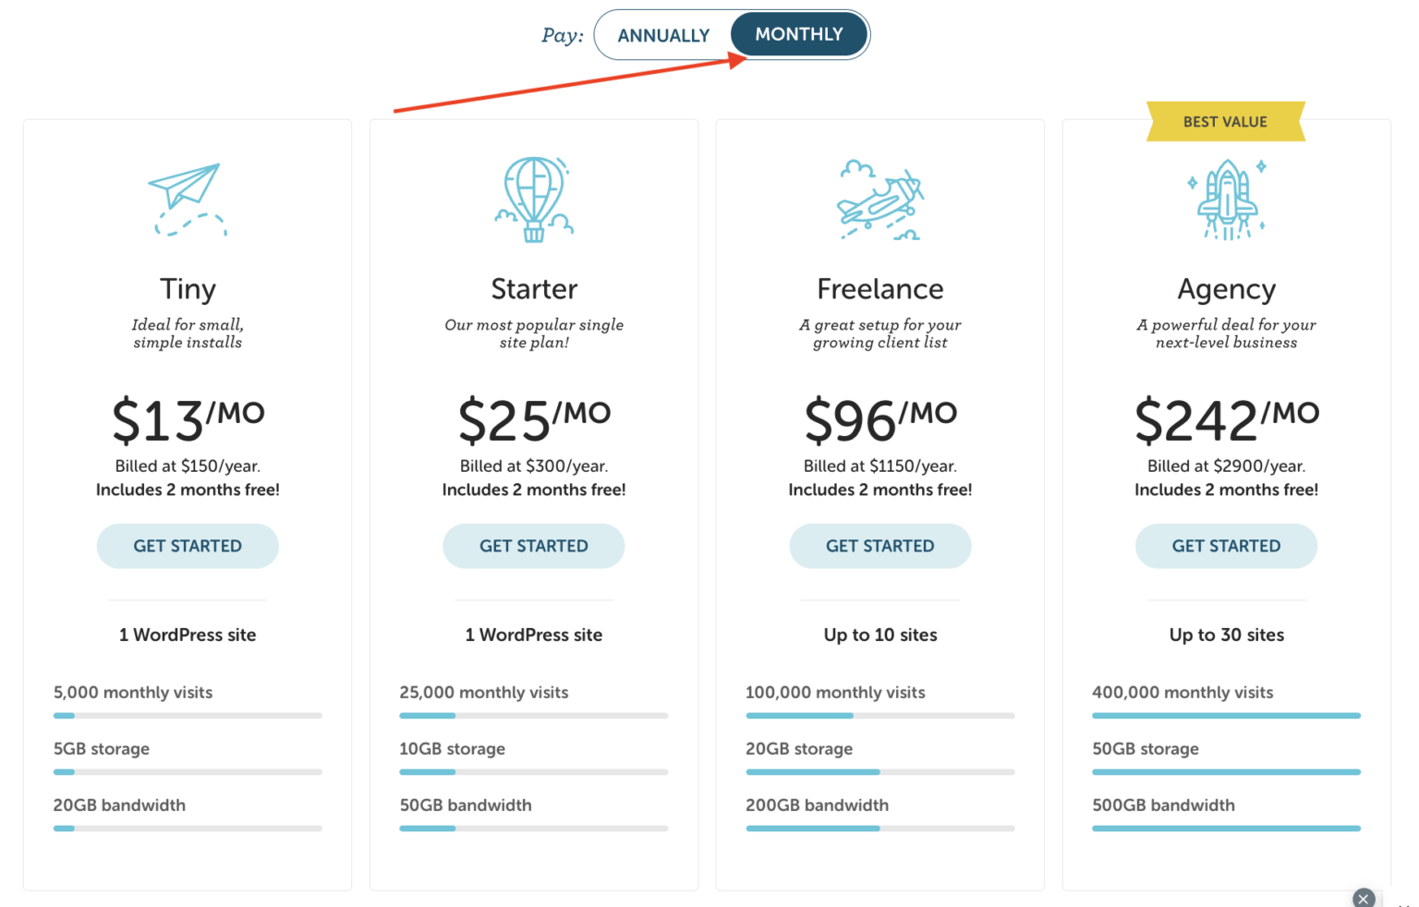Click the paper airplane icon above Tiny plan
Screen dimensions: 1419x907
pyautogui.click(x=188, y=197)
